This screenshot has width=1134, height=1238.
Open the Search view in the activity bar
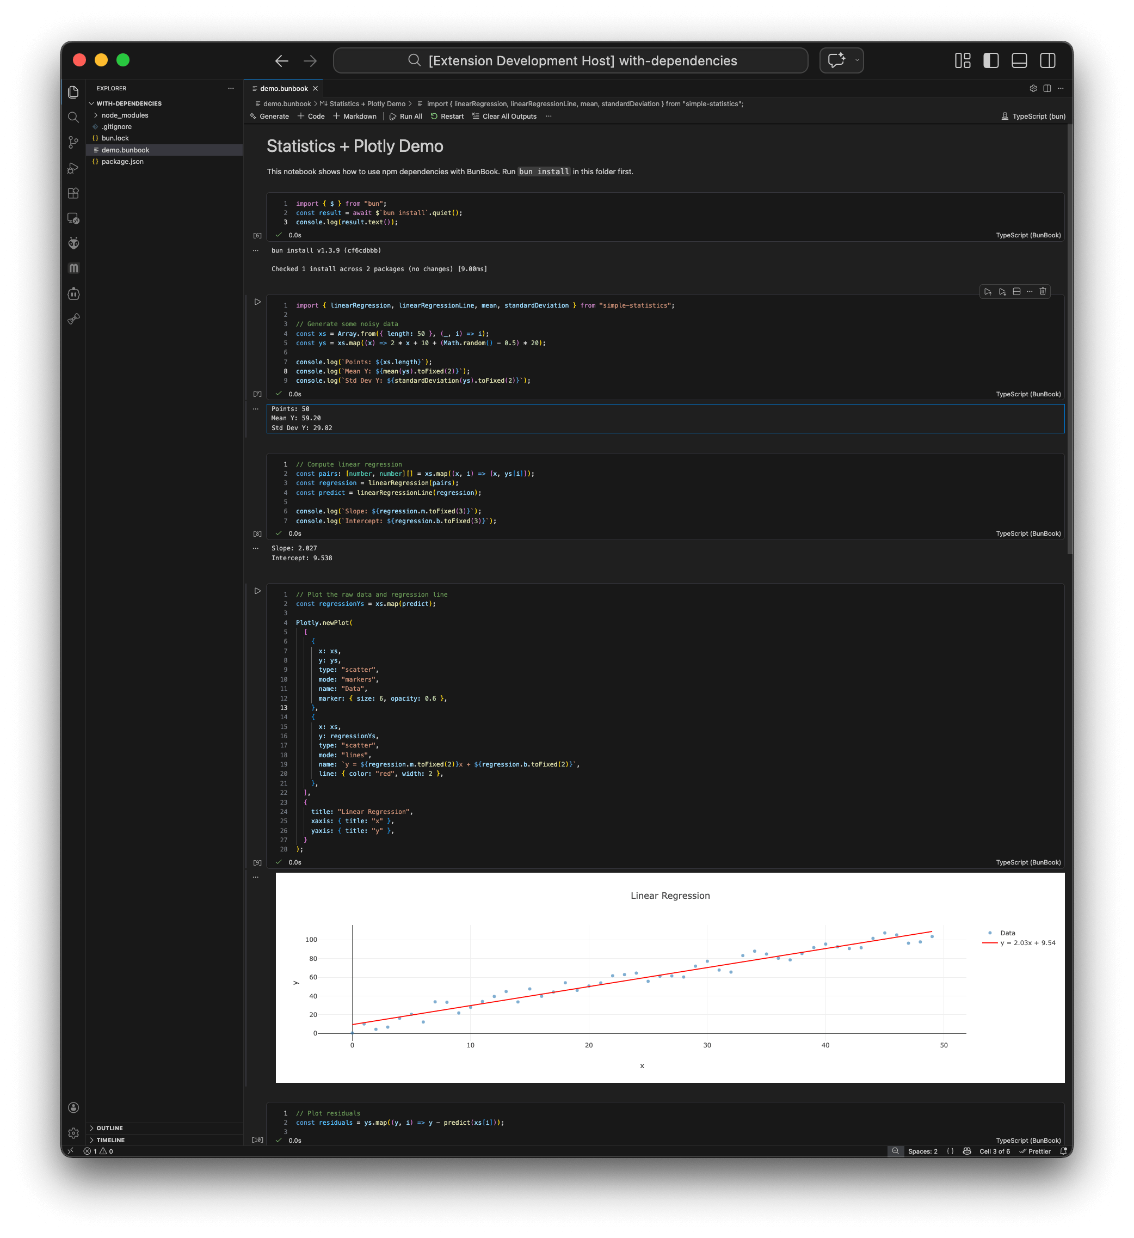[x=73, y=117]
